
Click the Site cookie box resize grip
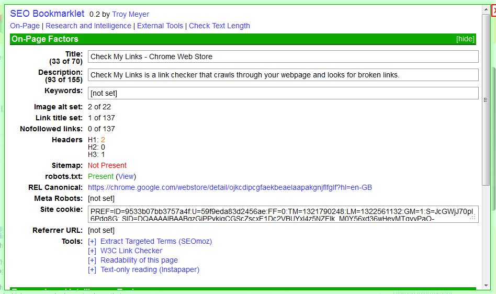click(x=472, y=218)
